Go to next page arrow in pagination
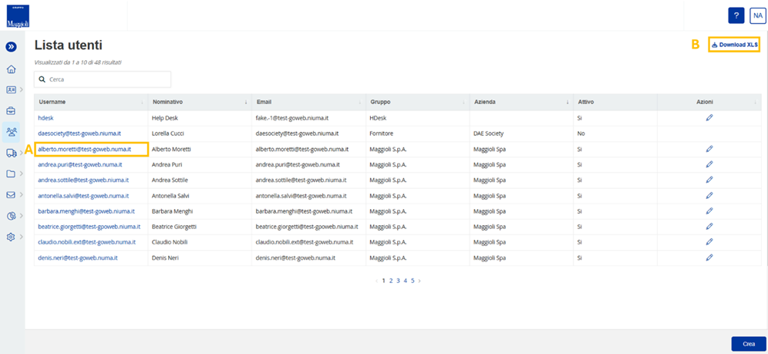 (419, 281)
